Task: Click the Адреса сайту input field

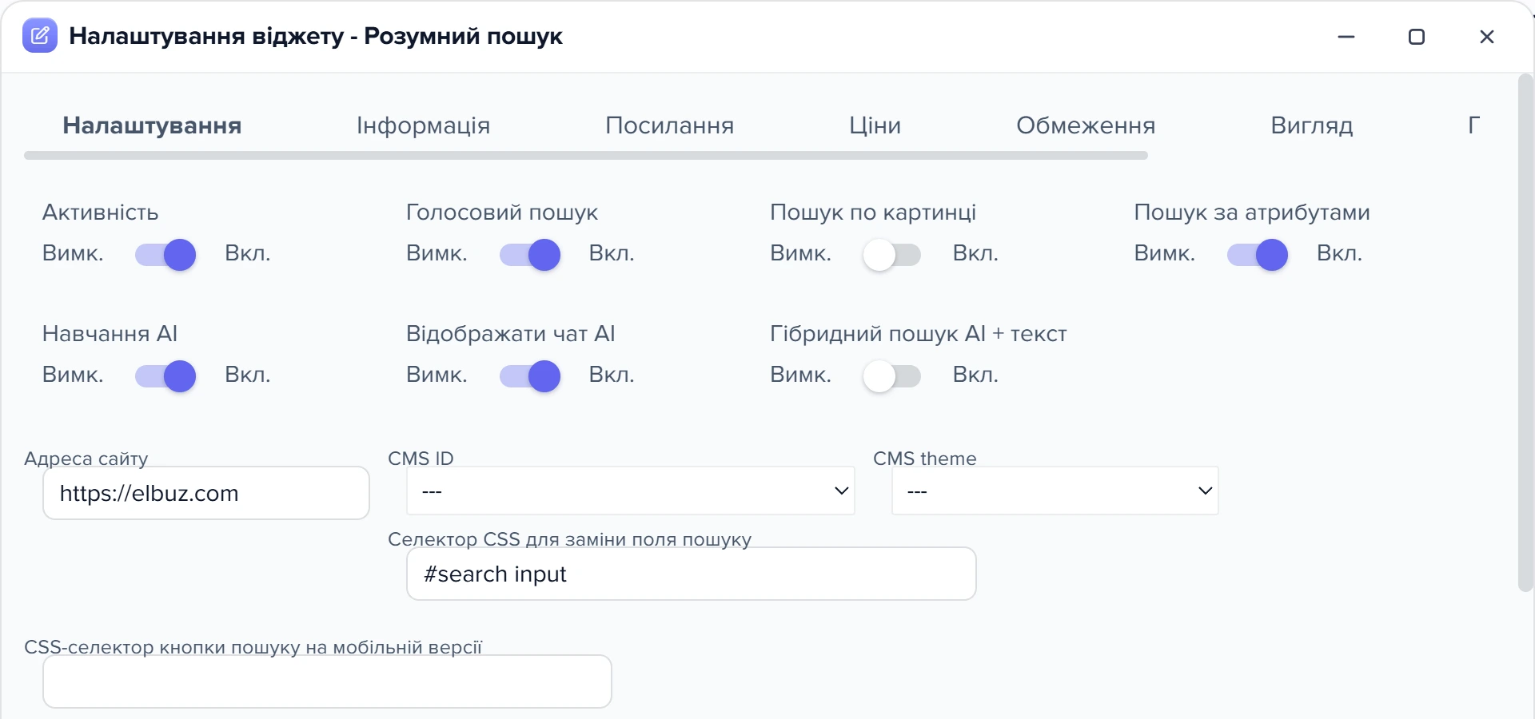Action: point(206,493)
